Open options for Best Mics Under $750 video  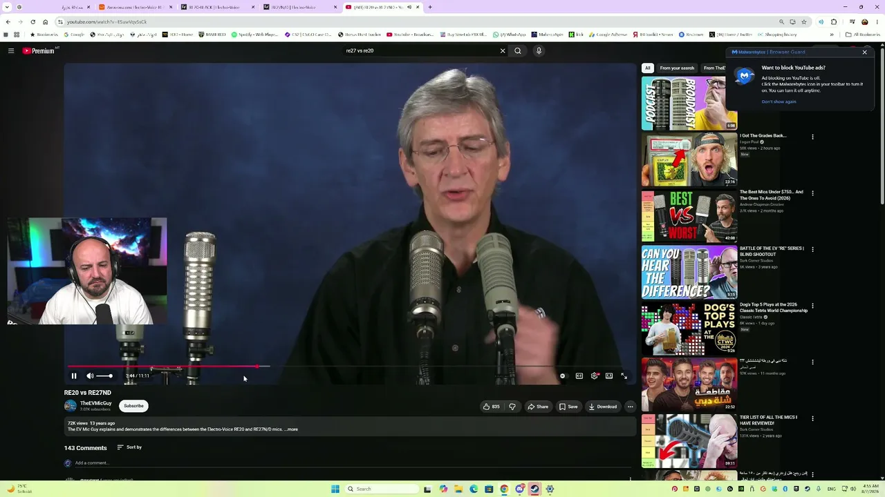(812, 193)
